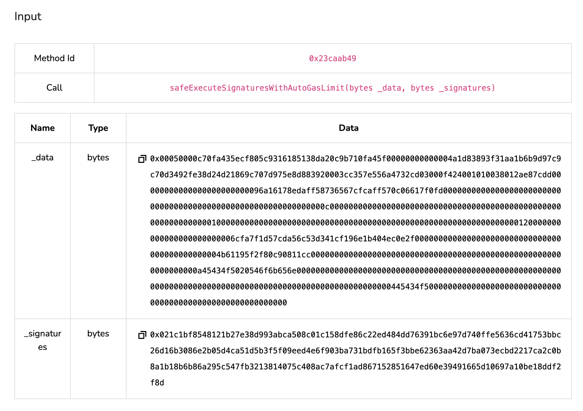The image size is (583, 411).
Task: Click the Data column header
Action: point(349,128)
